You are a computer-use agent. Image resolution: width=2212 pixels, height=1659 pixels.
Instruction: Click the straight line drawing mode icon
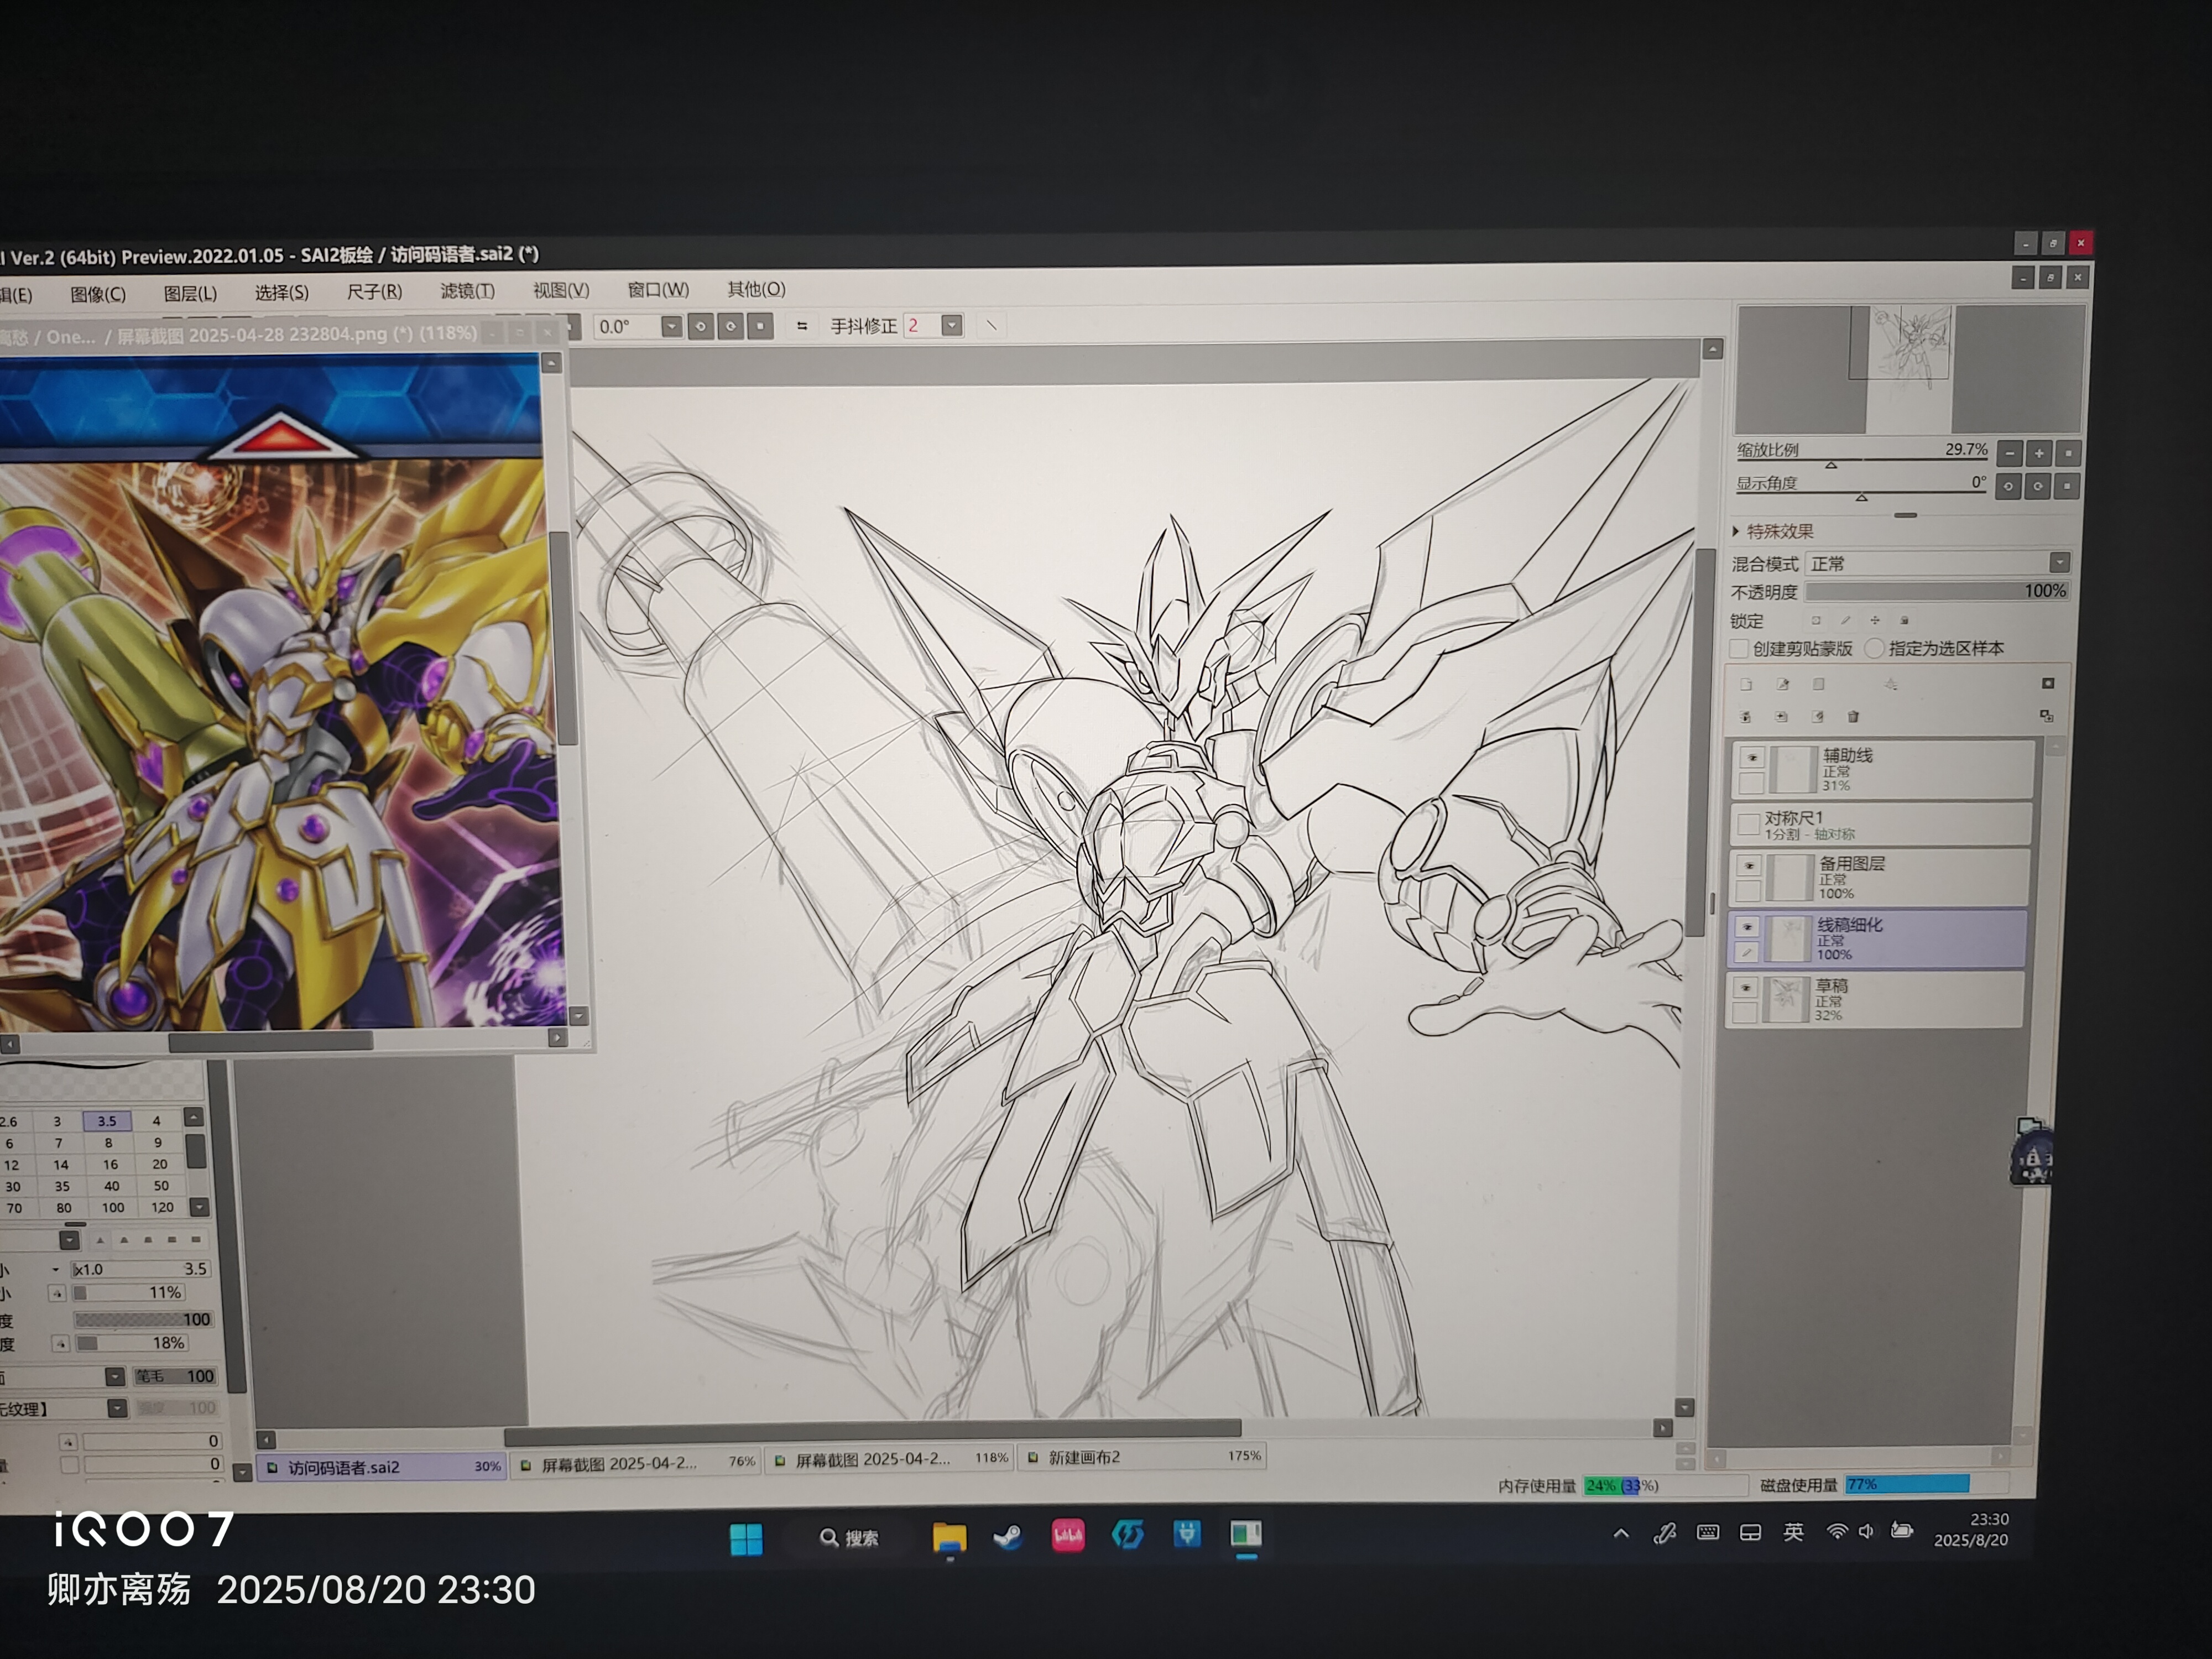[991, 325]
